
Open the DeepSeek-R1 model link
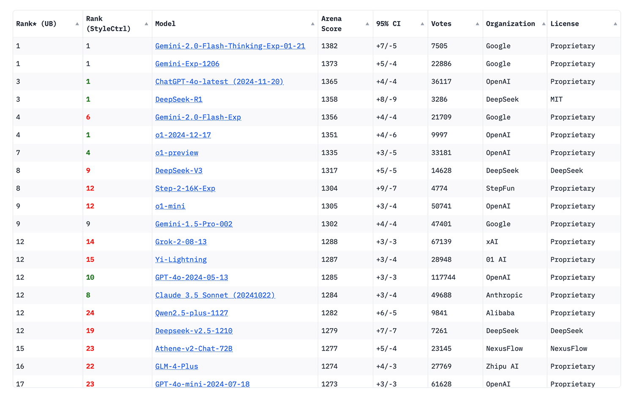click(x=179, y=99)
